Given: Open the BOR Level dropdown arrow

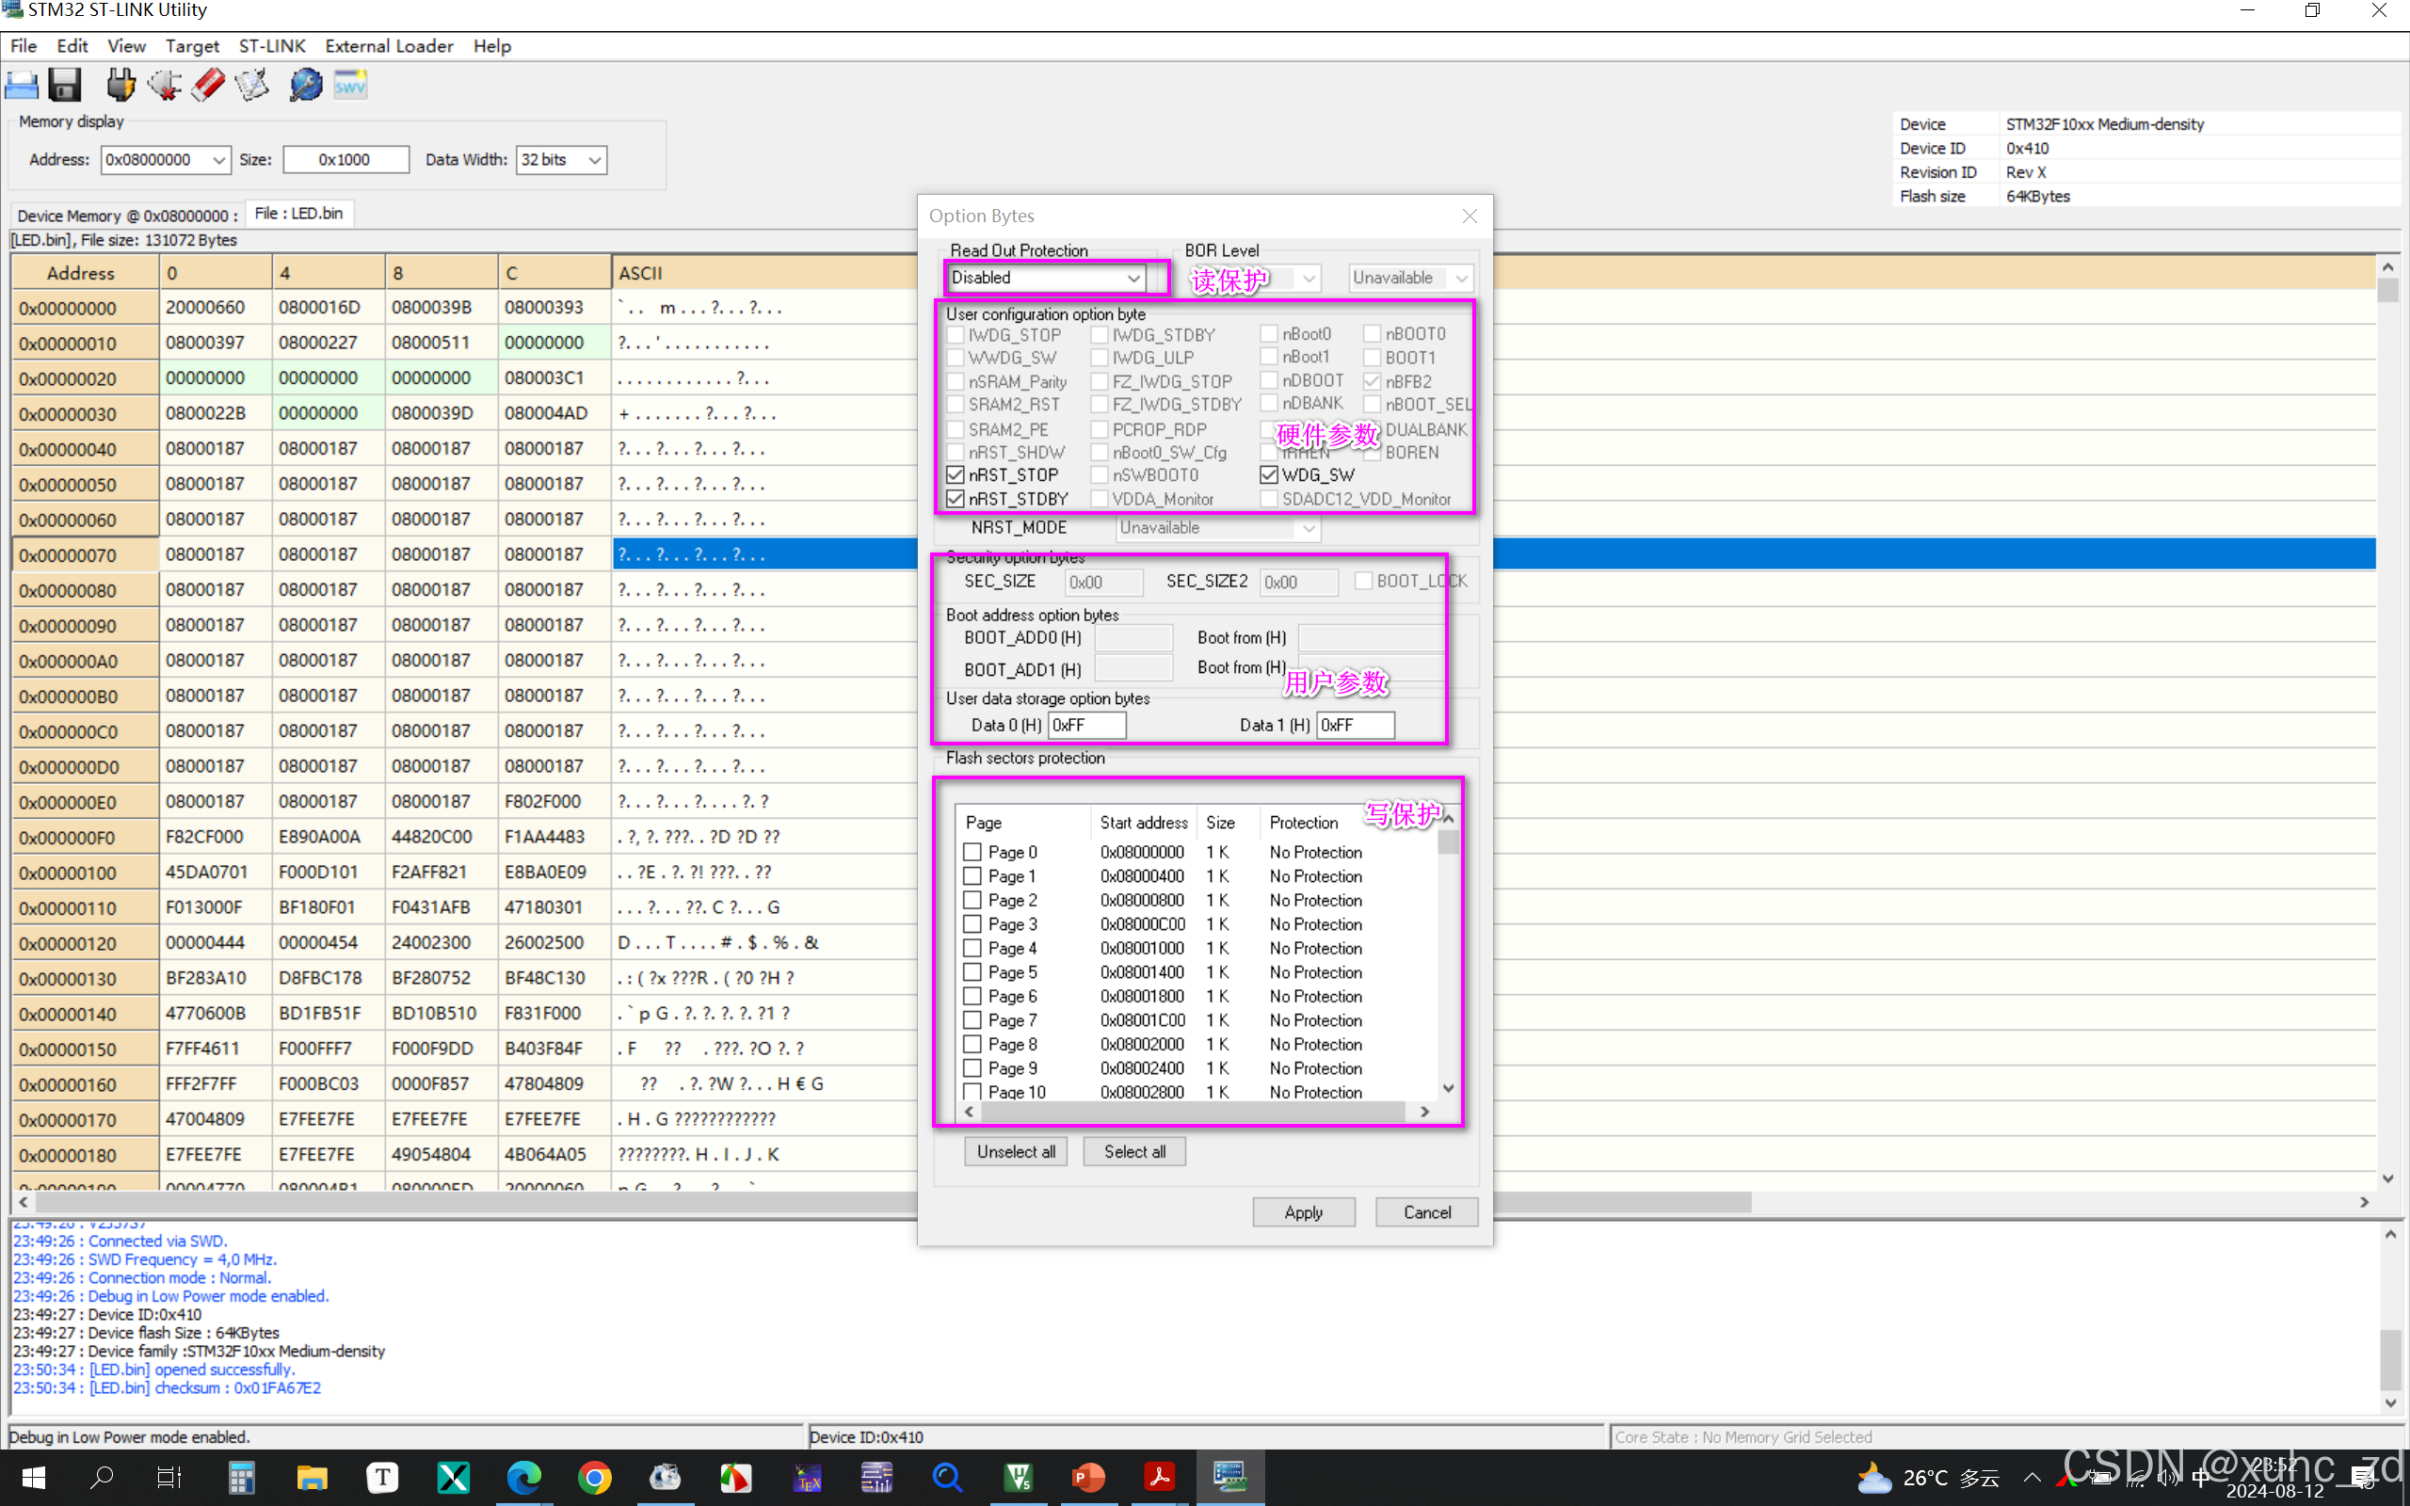Looking at the screenshot, I should pos(1309,278).
